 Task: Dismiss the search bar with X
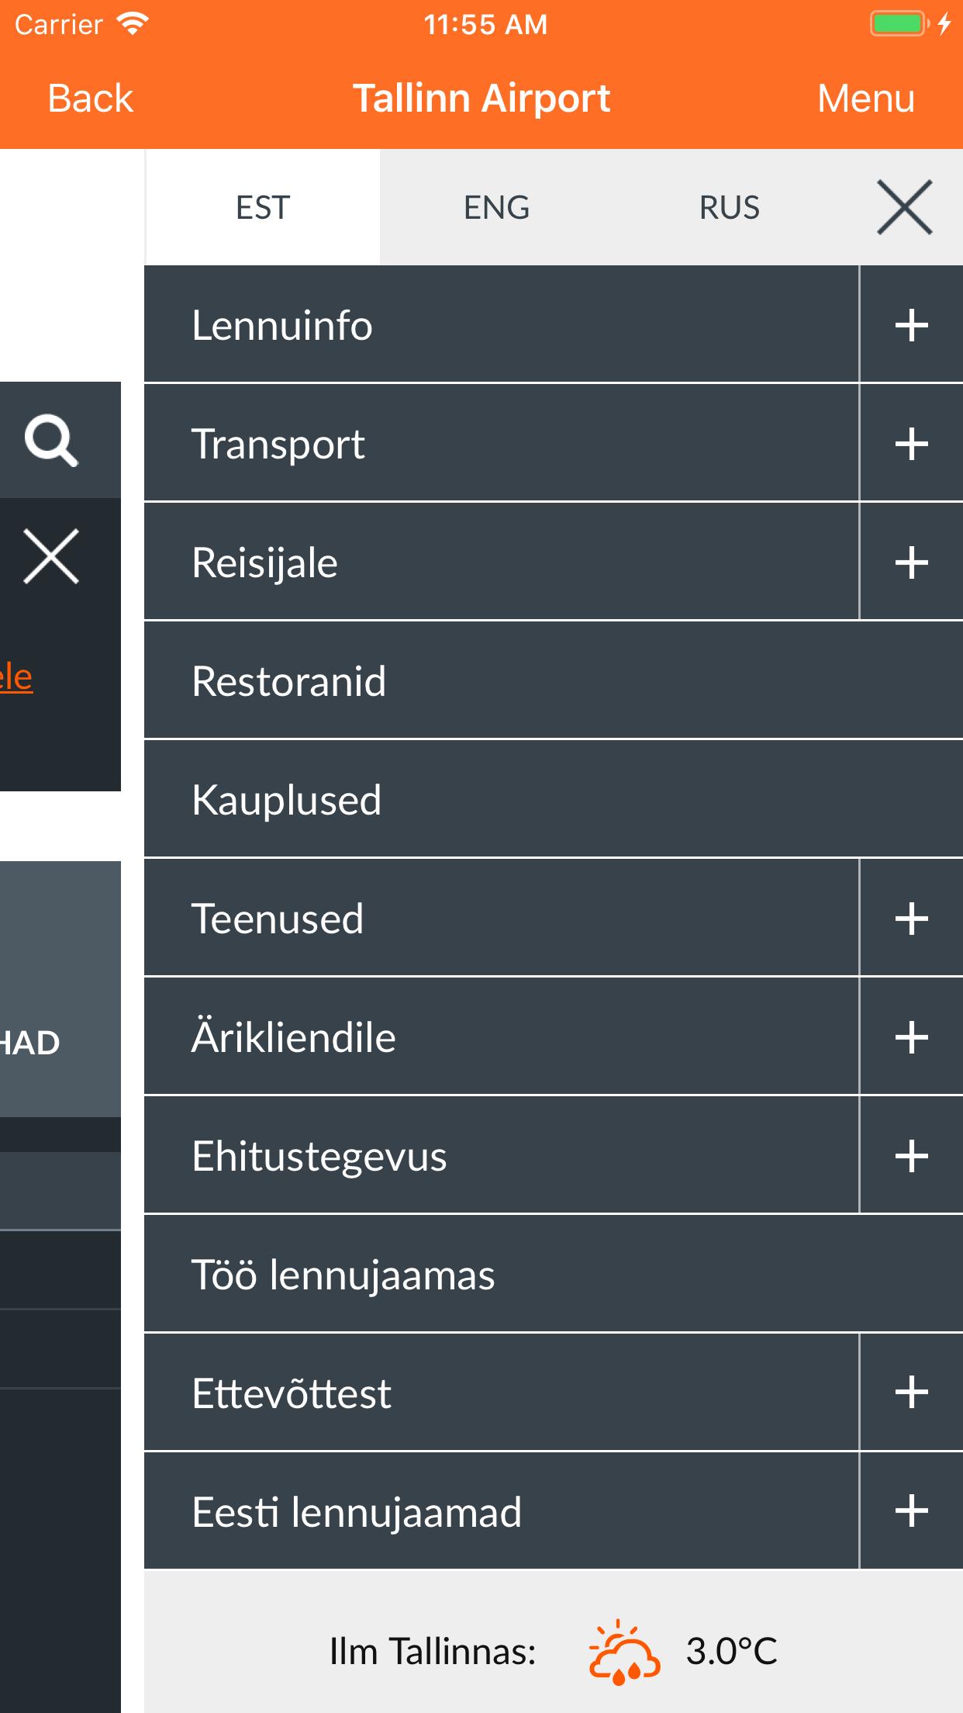51,556
